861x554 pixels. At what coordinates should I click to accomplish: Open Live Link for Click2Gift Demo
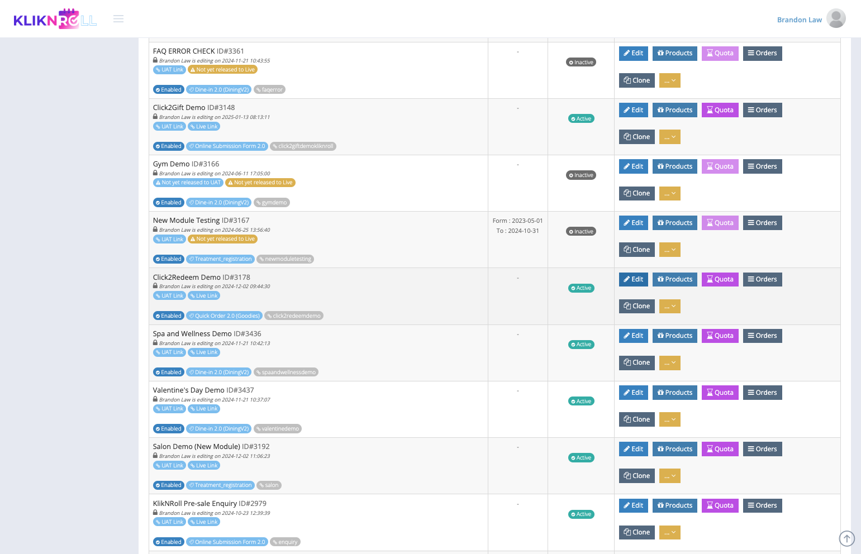click(204, 127)
